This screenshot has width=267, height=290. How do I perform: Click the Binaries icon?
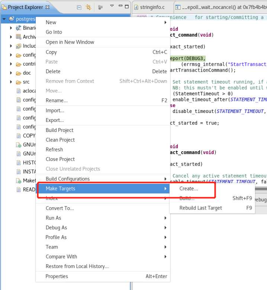click(x=19, y=28)
